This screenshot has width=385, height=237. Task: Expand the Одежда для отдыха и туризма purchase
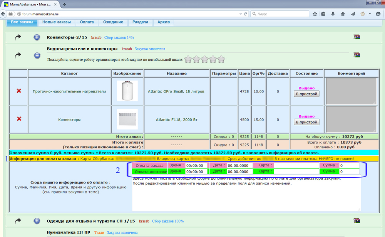37,221
